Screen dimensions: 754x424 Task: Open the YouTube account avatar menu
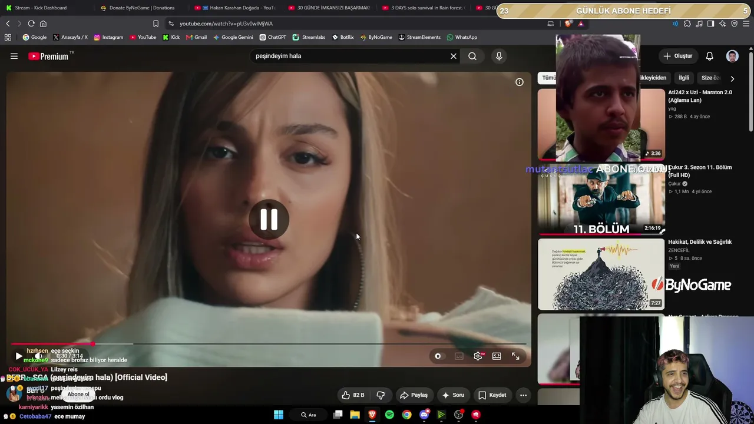[x=732, y=56]
